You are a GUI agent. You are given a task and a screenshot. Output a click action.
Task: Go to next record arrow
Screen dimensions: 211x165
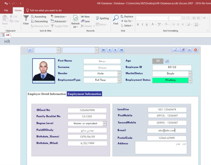coord(115,50)
